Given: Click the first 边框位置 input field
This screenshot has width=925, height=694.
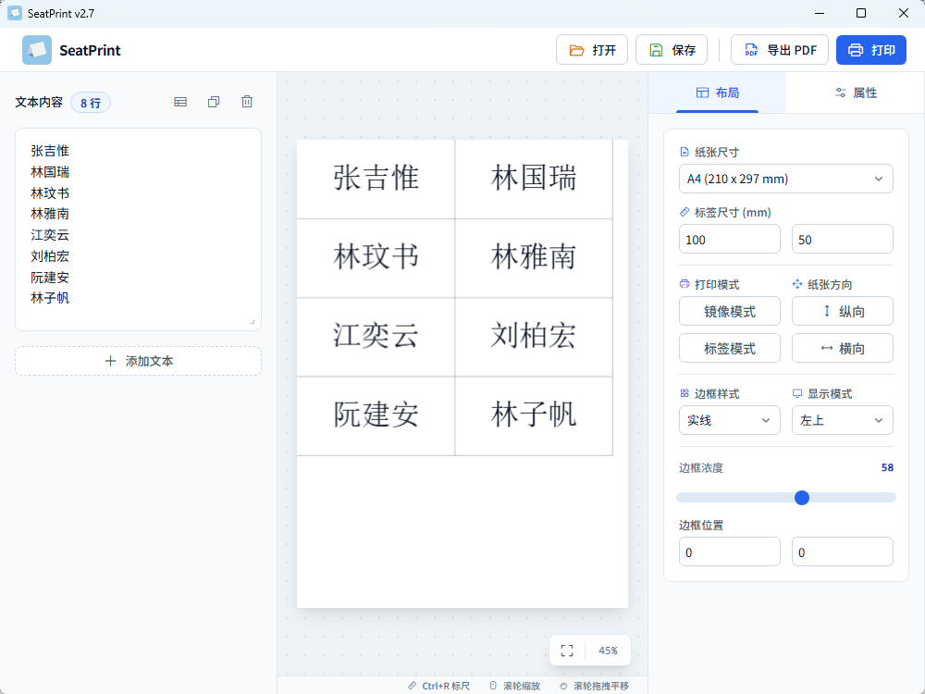Looking at the screenshot, I should tap(729, 551).
